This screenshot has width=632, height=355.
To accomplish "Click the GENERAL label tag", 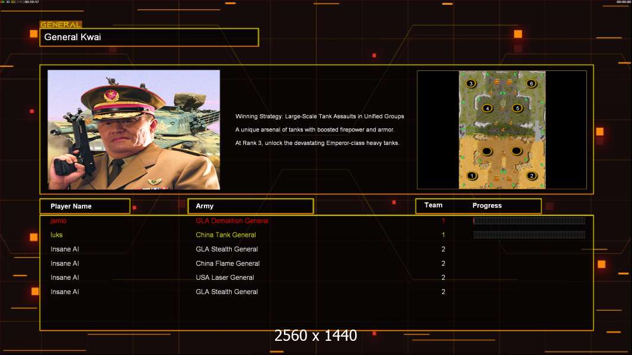I will [x=61, y=24].
